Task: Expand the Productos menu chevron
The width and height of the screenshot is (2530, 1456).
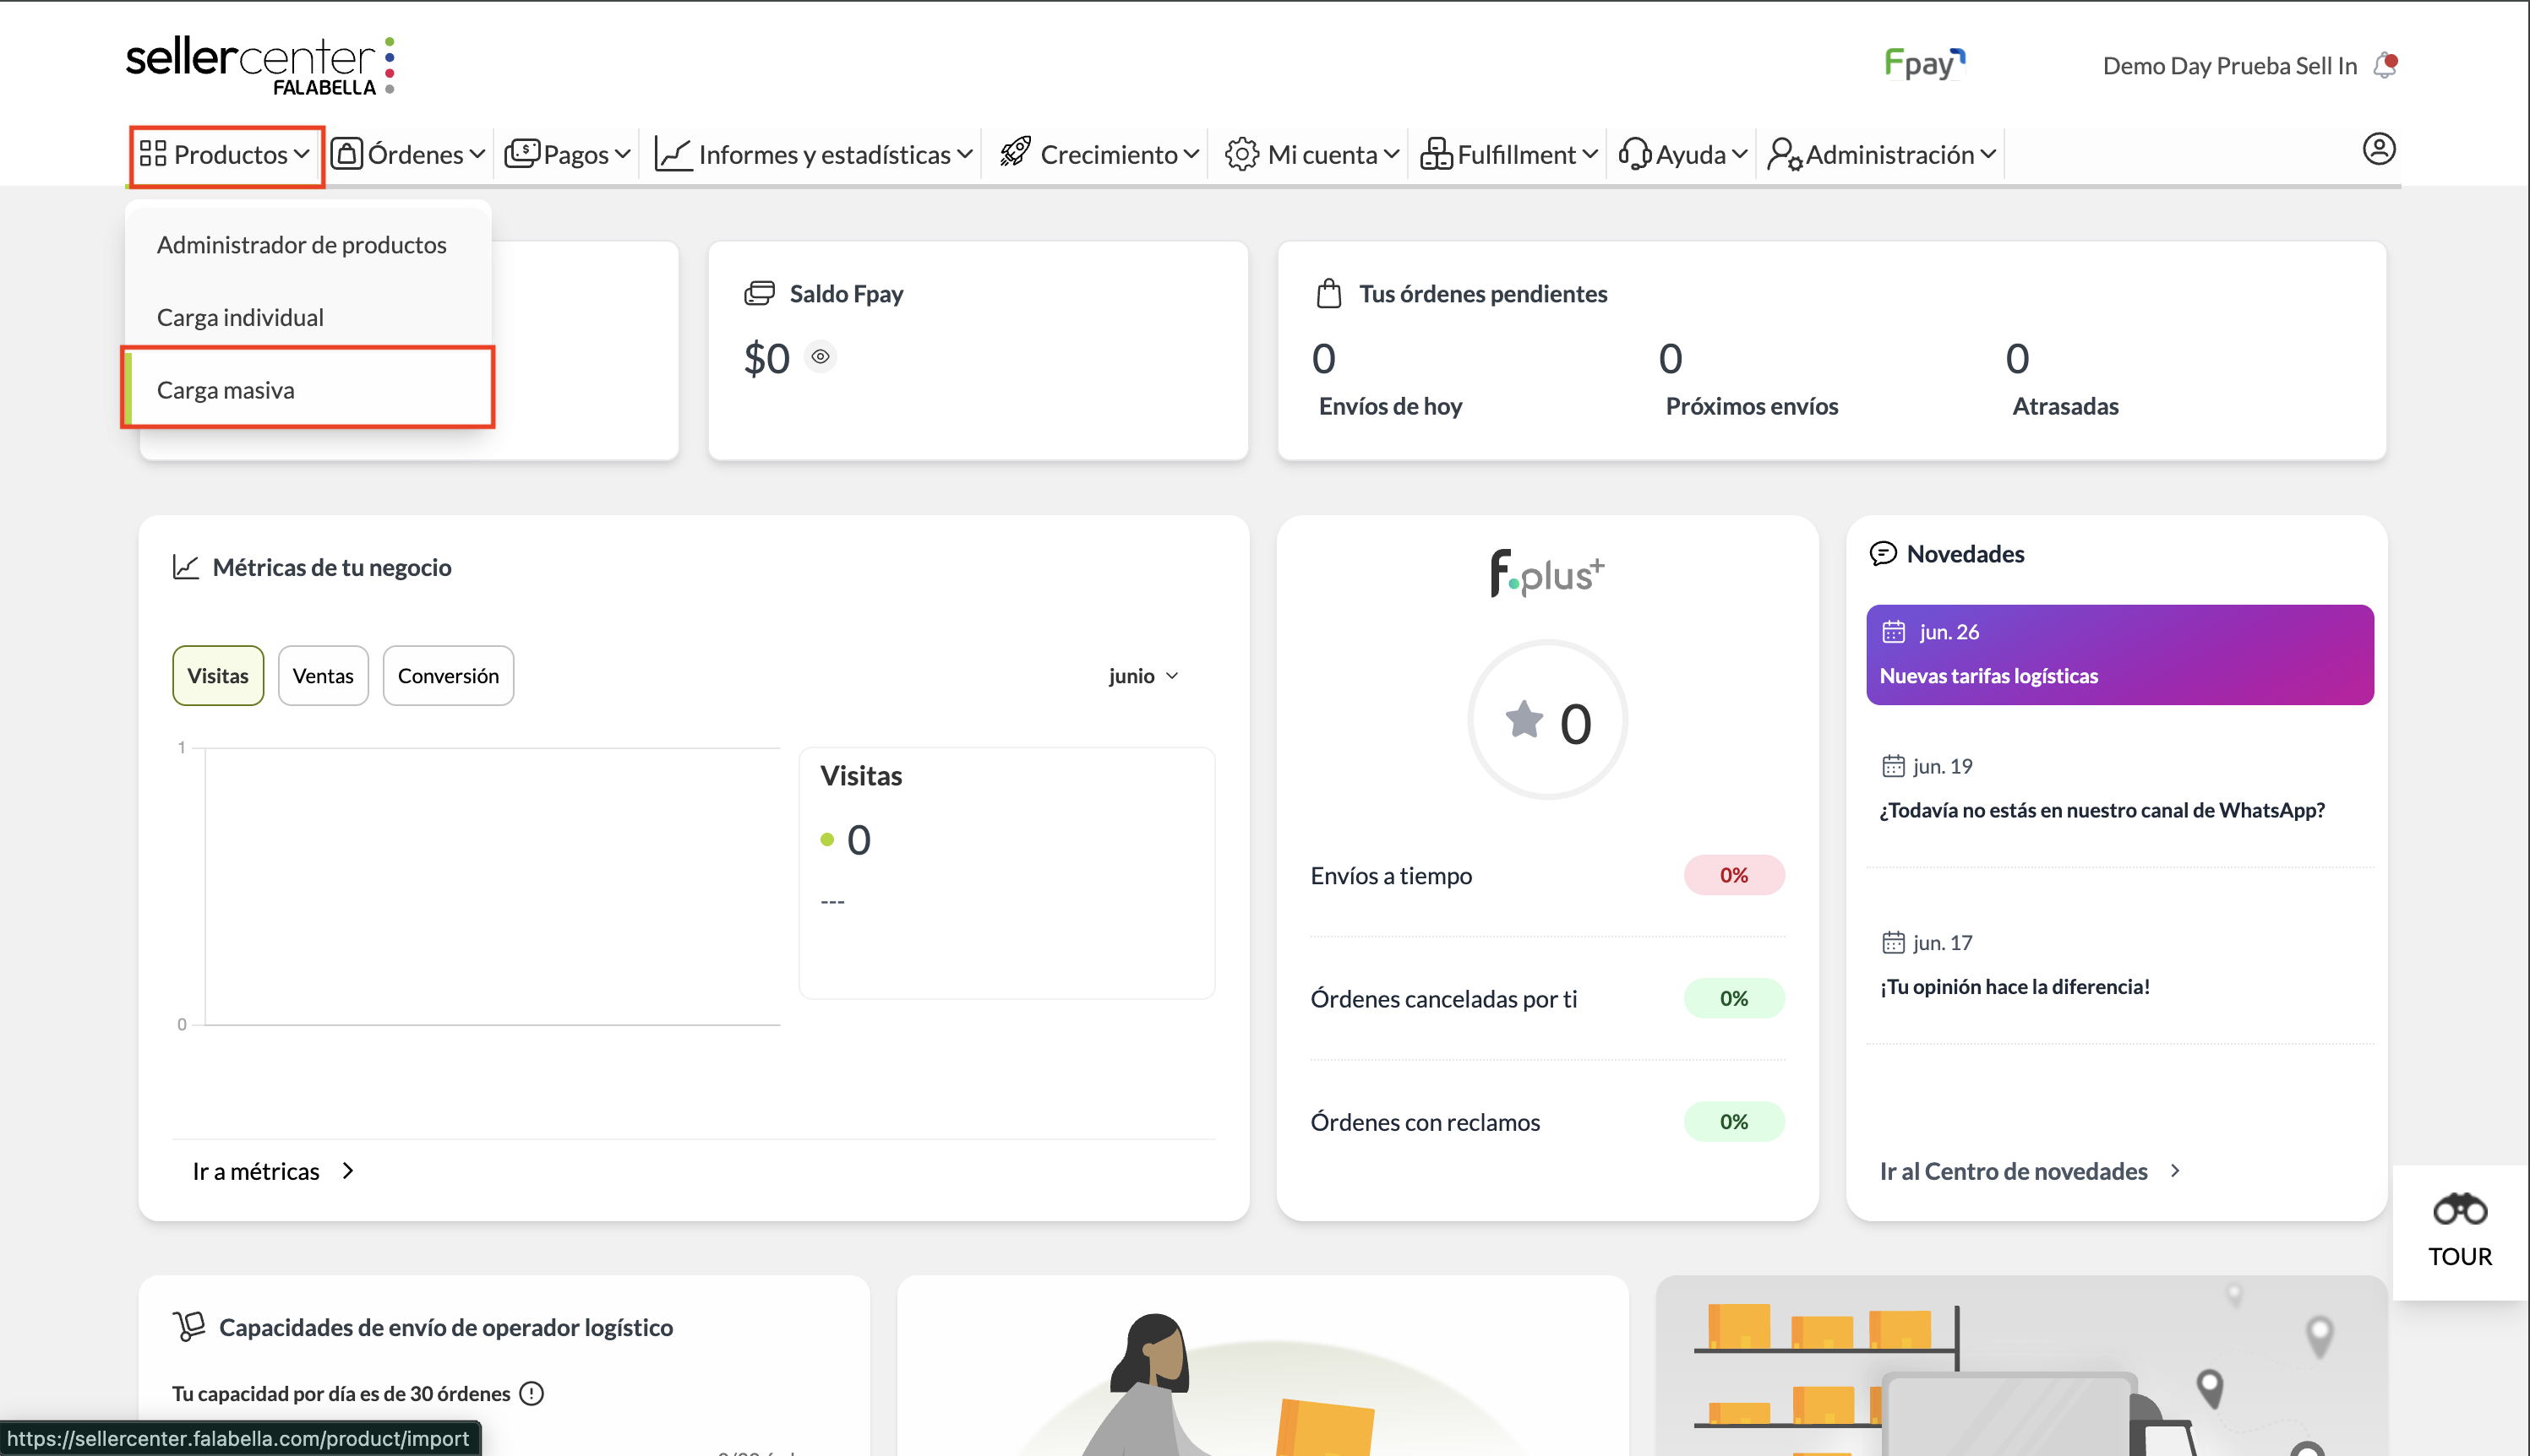Action: click(x=301, y=154)
